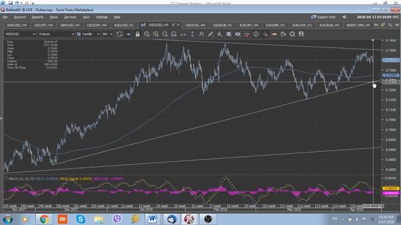Undock the NZD/USD, H4 chart tab
Screen dimensions: 401x225
tap(173, 25)
